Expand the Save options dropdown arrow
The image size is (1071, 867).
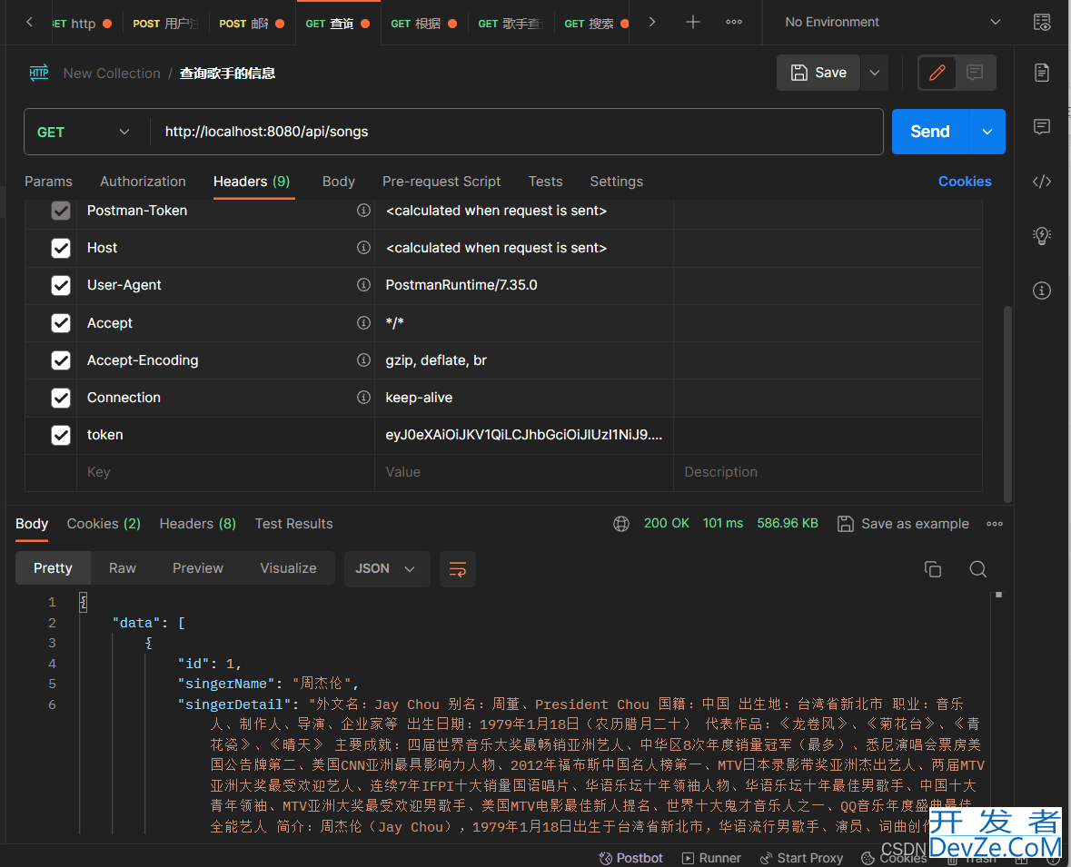click(874, 73)
